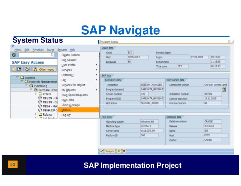Open the Edit menu
Image resolution: width=241 pixels, height=186 pixels.
point(27,50)
